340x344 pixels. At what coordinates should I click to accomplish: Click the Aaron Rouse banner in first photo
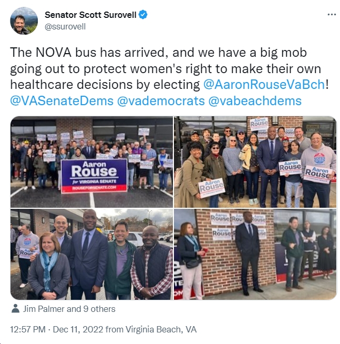tap(94, 176)
